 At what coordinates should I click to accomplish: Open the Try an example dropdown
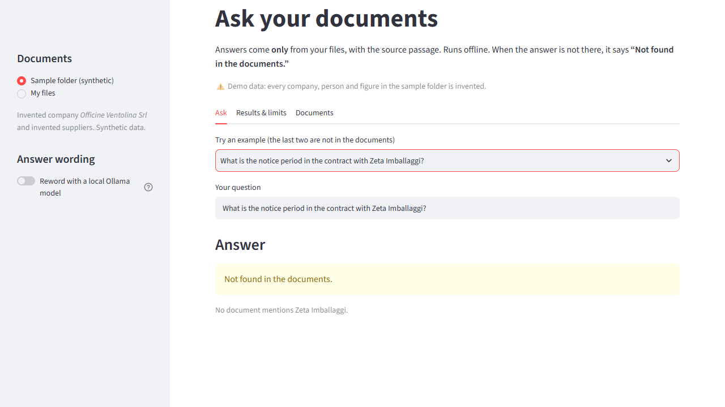447,161
